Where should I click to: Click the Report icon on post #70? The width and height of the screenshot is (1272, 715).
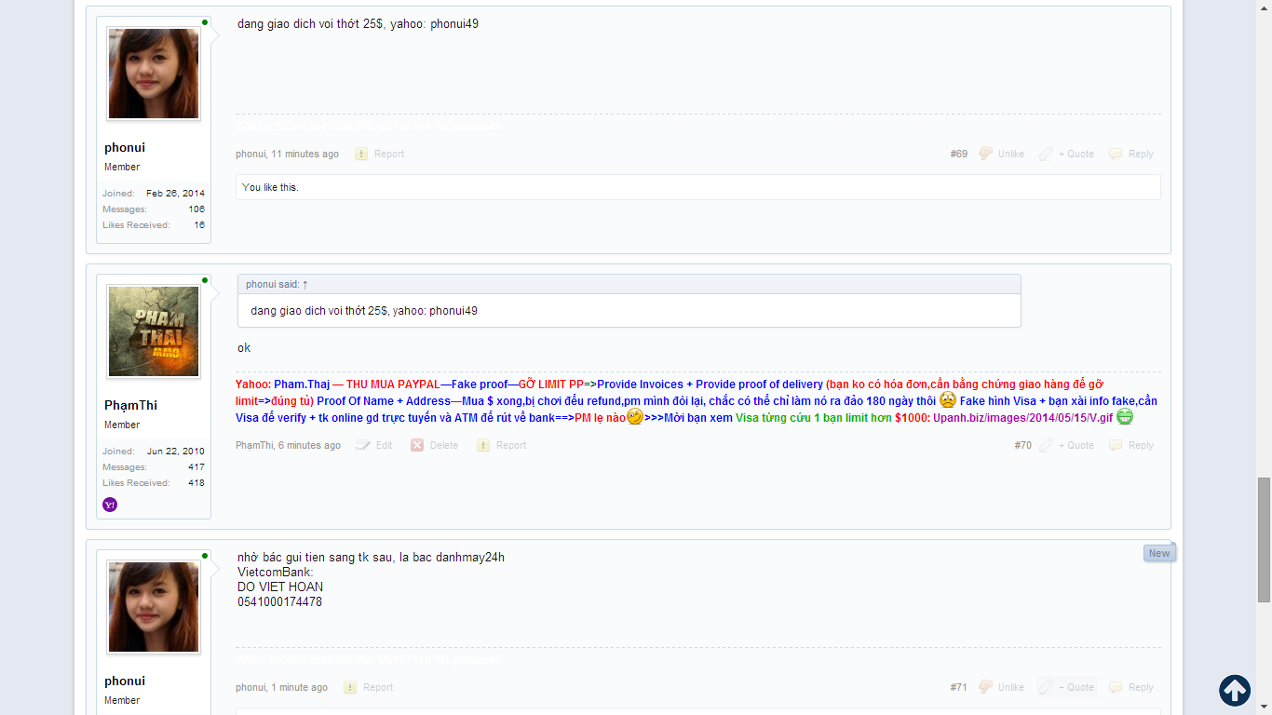[483, 445]
